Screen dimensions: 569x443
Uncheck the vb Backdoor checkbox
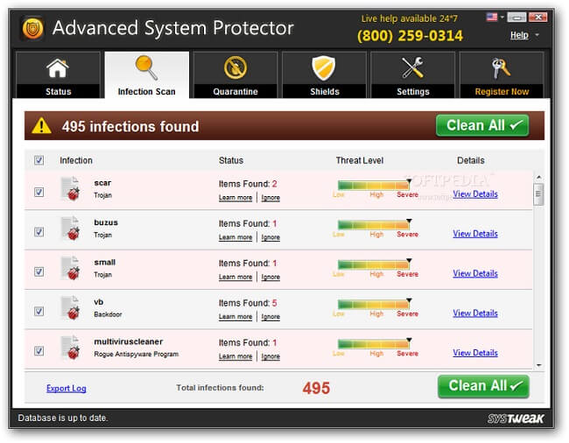39,311
